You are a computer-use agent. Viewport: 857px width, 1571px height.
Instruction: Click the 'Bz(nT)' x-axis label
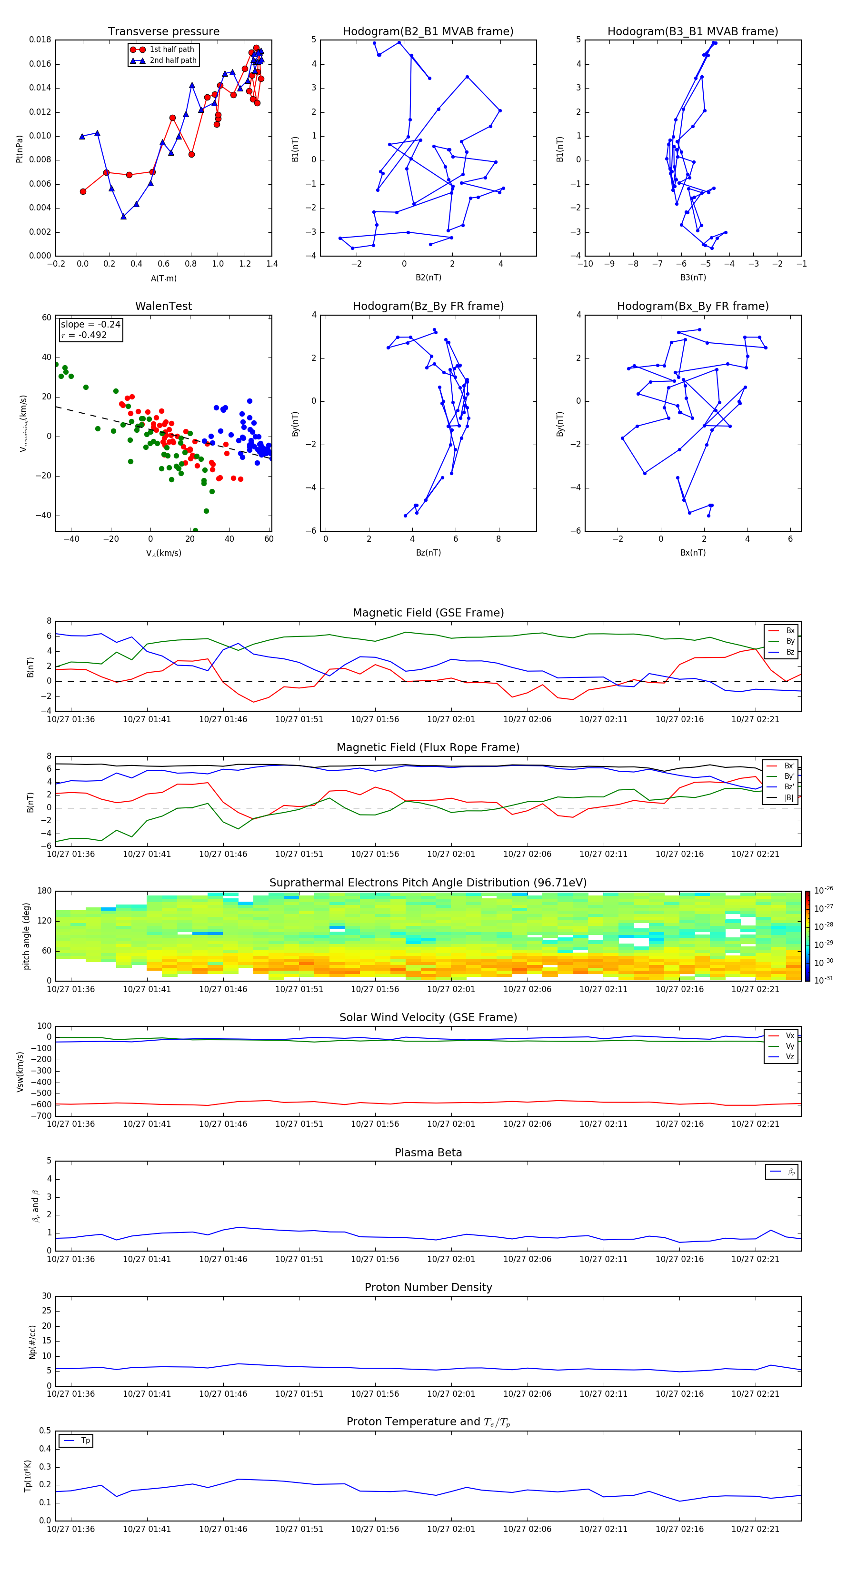coord(428,553)
